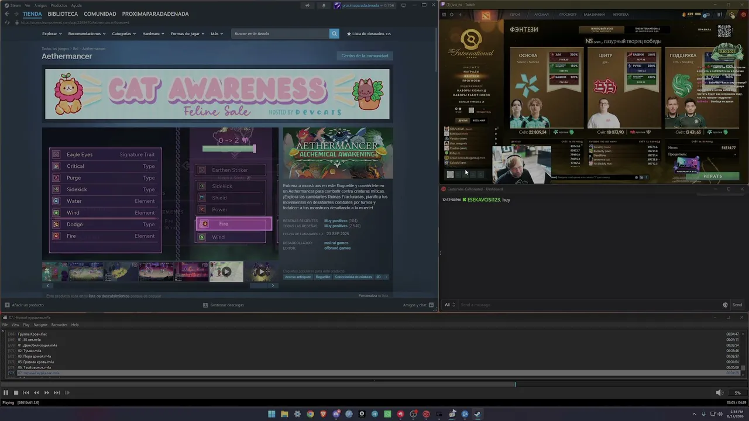Open File menu in audio player

click(x=5, y=325)
